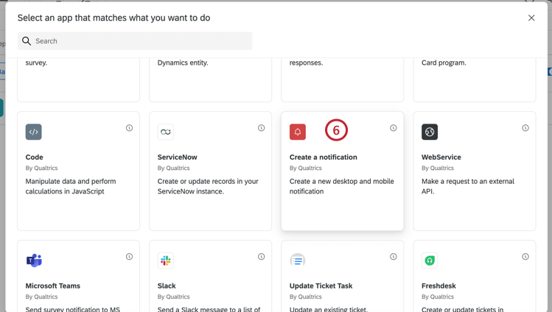Click the red notification bell icon
The width and height of the screenshot is (552, 312).
(x=298, y=132)
